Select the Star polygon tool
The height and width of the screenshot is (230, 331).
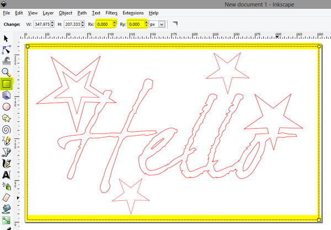pos(7,118)
